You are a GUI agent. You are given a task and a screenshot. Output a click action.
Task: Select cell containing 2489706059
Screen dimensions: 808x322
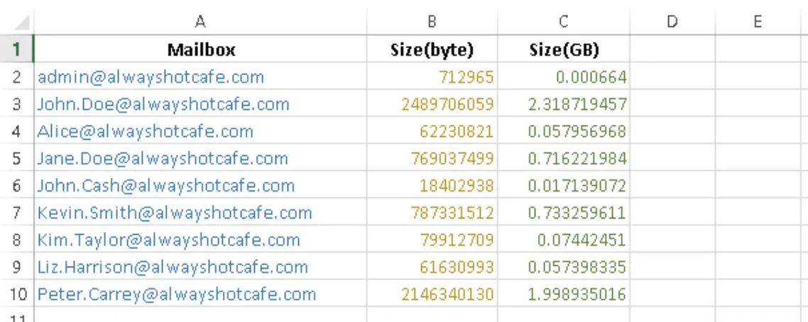coord(432,104)
